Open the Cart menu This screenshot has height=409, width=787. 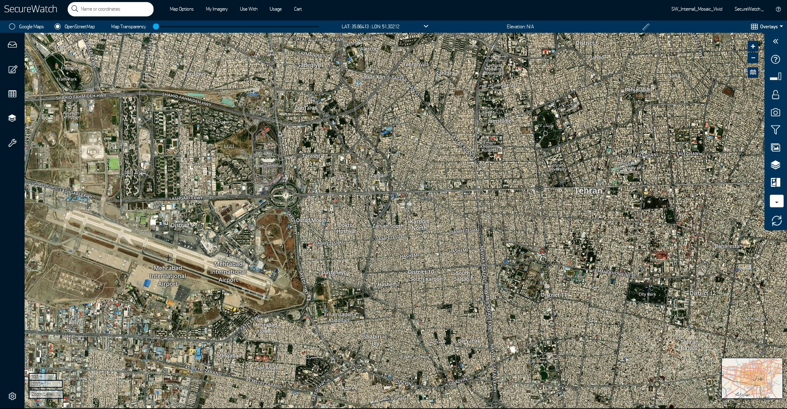point(298,9)
